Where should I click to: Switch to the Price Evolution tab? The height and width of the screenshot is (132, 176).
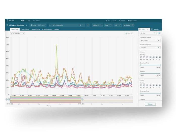point(25,29)
